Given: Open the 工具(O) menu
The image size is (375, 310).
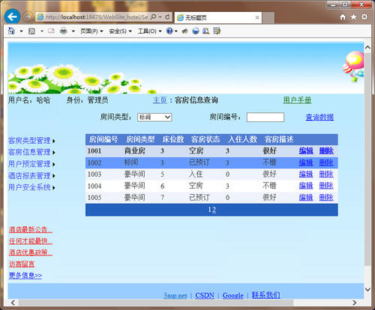Looking at the screenshot, I should tap(149, 31).
